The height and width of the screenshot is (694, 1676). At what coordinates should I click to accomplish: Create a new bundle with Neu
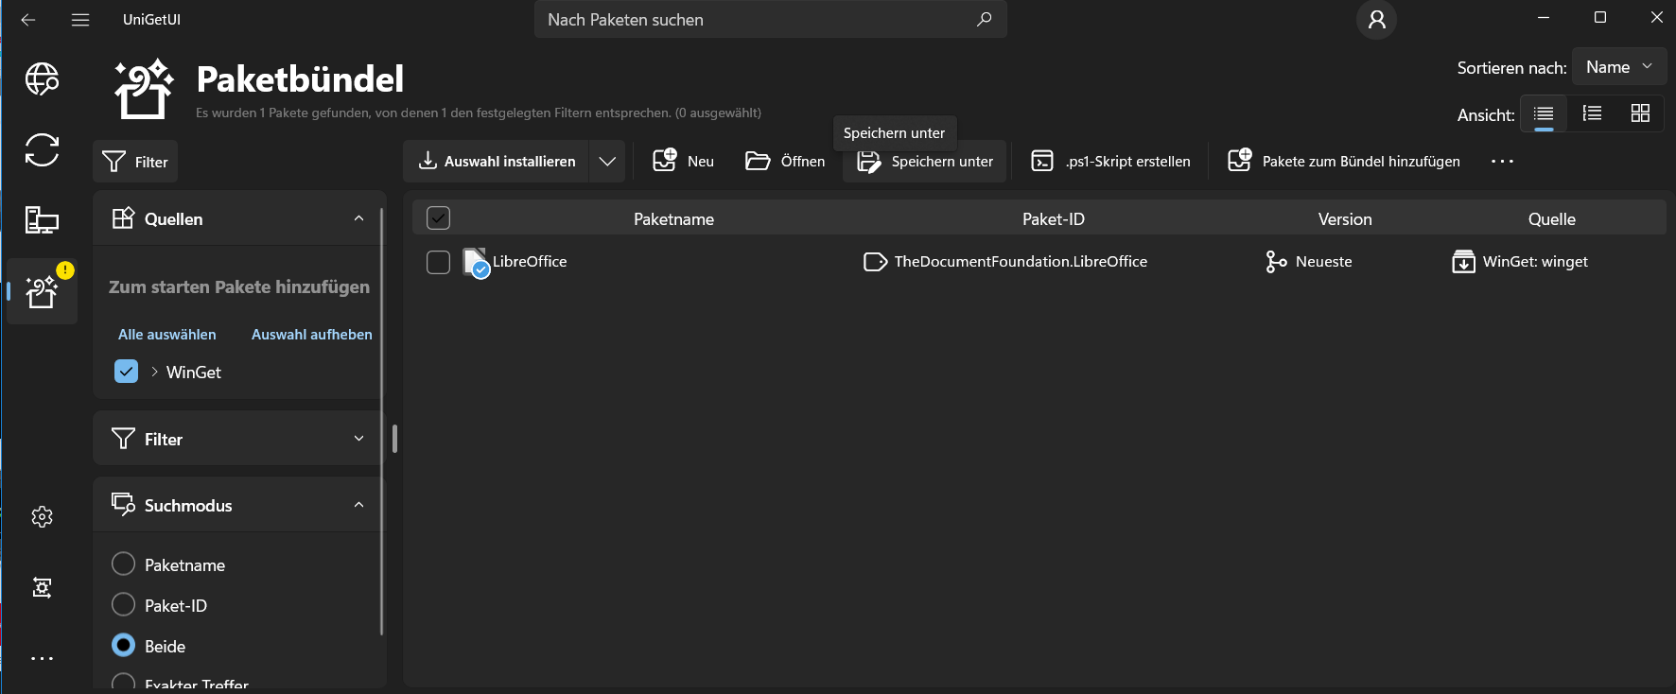683,162
